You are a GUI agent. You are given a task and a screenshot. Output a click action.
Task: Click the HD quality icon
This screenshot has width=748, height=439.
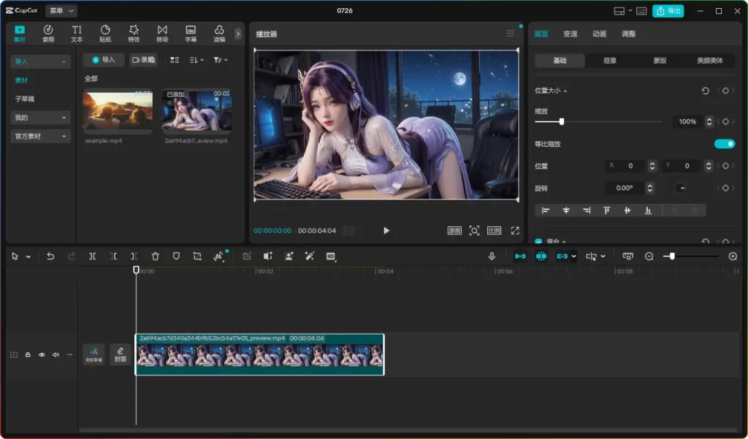[331, 256]
